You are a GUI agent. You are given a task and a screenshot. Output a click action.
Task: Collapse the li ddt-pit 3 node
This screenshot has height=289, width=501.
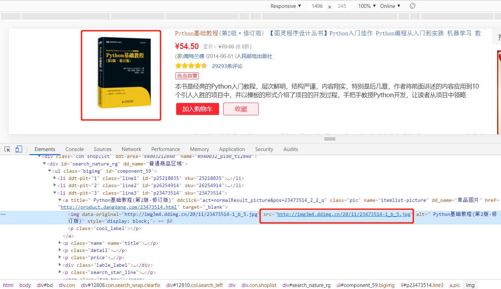point(55,193)
